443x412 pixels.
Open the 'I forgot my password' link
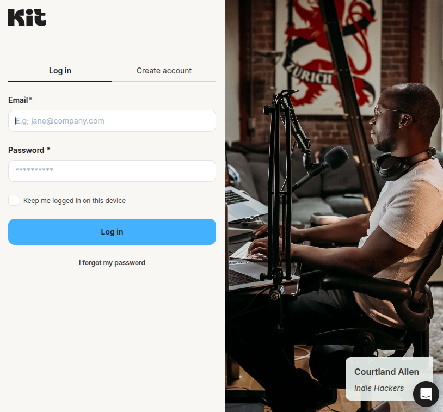pos(112,263)
